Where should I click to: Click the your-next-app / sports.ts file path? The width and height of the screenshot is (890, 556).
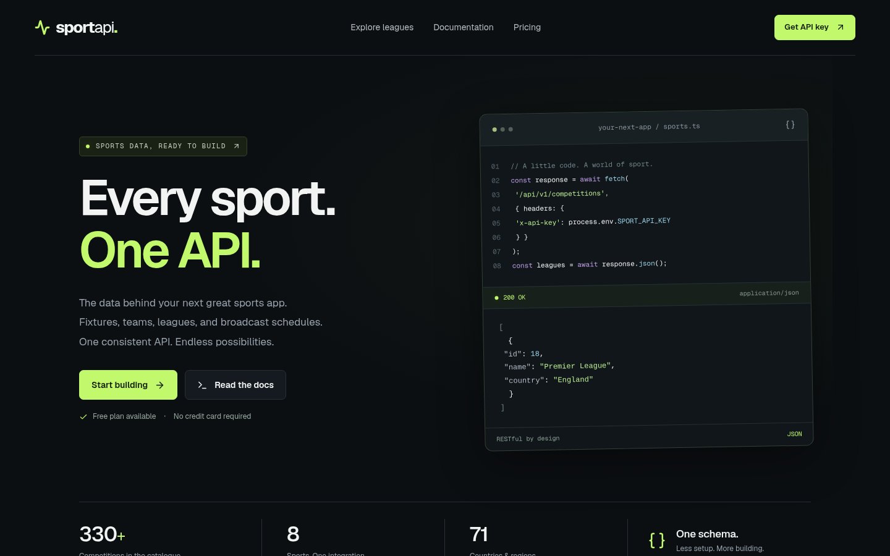pyautogui.click(x=649, y=127)
